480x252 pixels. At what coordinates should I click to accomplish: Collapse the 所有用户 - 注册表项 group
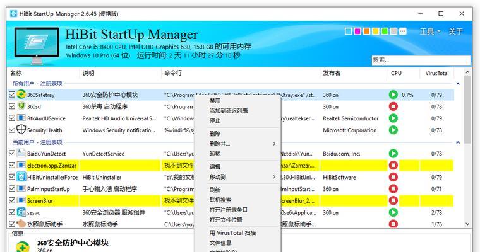[458, 84]
